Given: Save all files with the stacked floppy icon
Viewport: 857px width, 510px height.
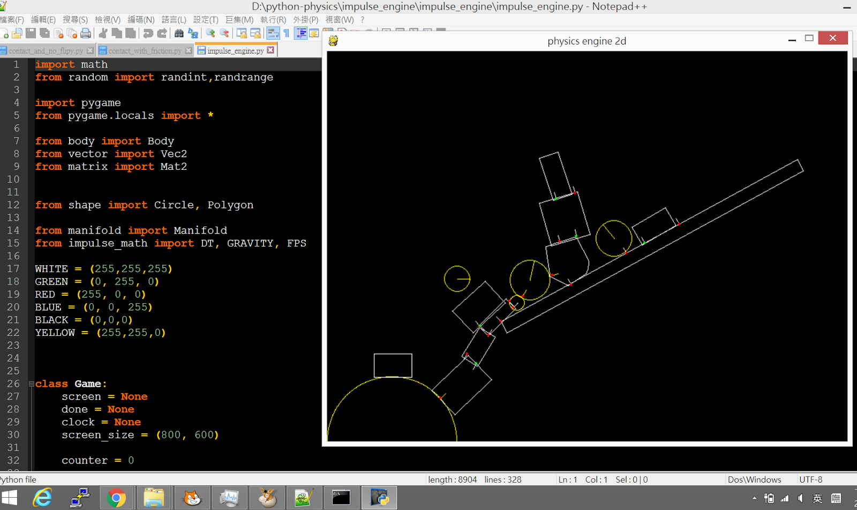Looking at the screenshot, I should click(45, 34).
